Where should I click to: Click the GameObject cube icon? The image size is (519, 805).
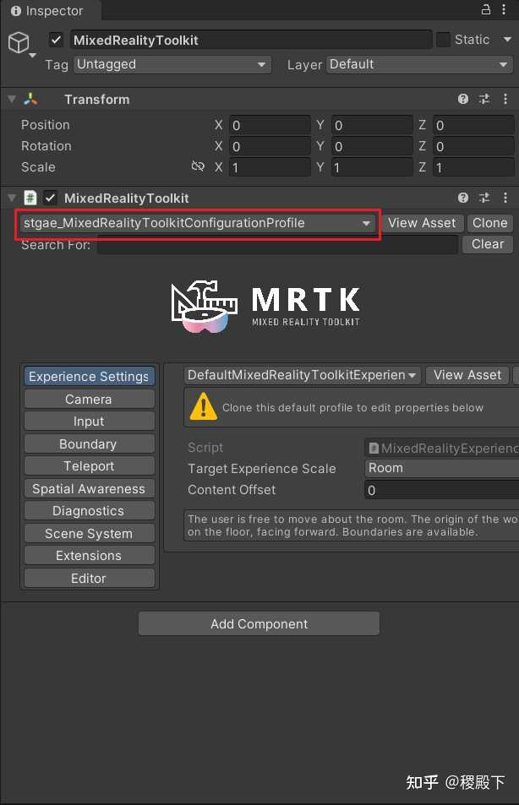pos(19,42)
